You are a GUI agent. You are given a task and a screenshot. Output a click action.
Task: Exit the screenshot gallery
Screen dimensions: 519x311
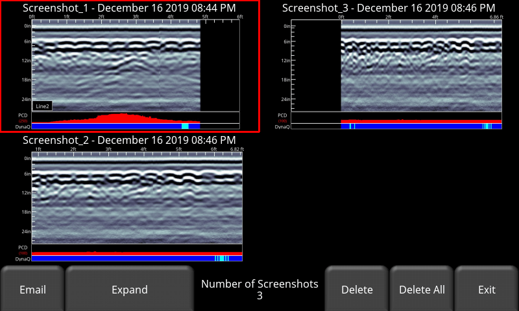pyautogui.click(x=487, y=289)
